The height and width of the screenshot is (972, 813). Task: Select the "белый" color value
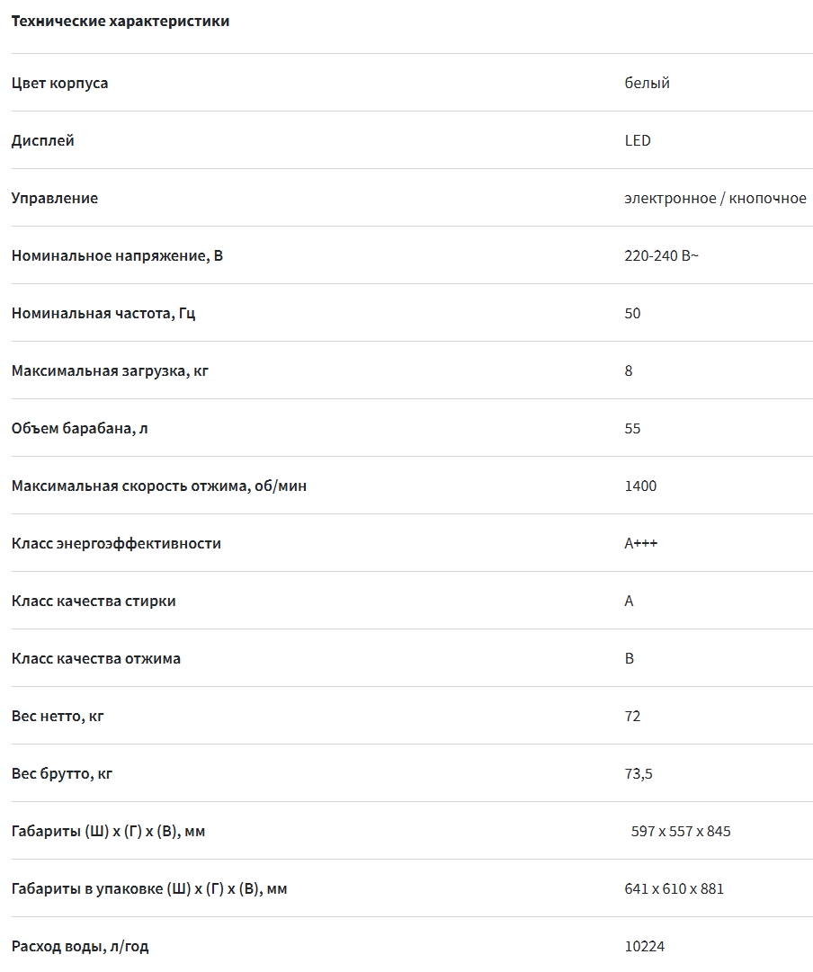647,83
